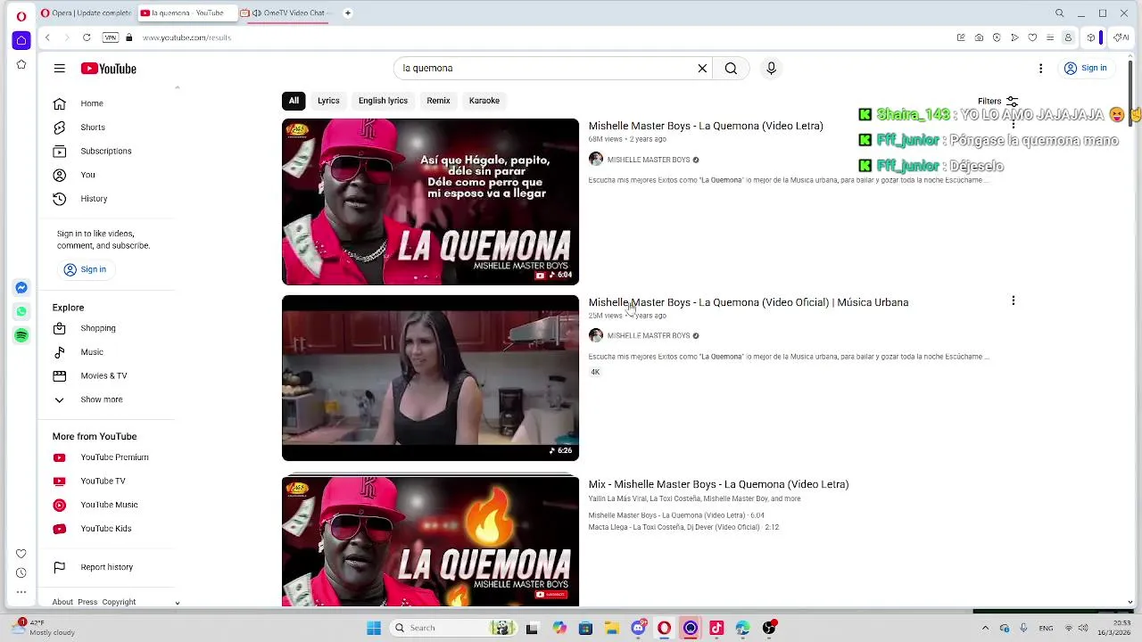Open more options for Video Oficial result
Viewport: 1142px width, 642px height.
pos(1013,300)
